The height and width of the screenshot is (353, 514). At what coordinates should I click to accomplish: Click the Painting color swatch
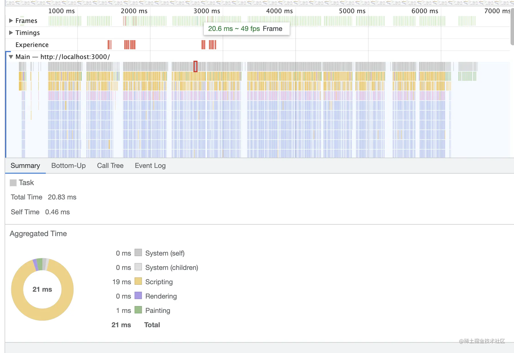point(138,310)
